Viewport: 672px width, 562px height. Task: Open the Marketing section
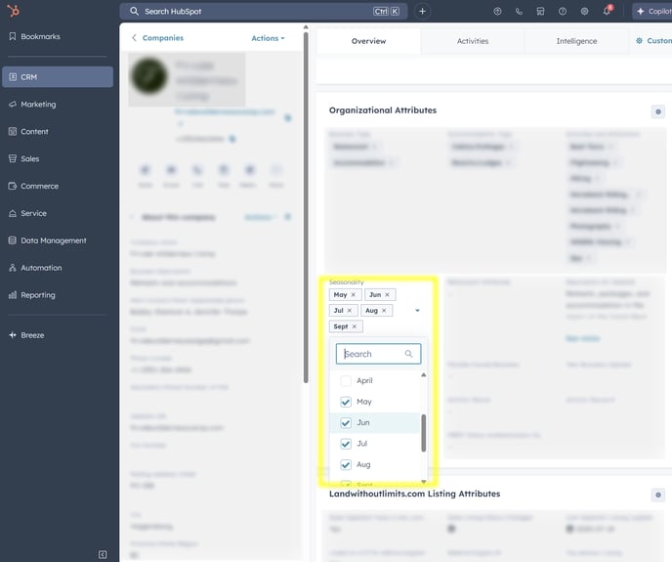(x=32, y=105)
